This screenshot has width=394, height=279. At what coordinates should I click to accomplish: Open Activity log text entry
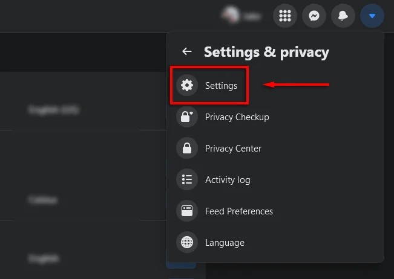[228, 180]
